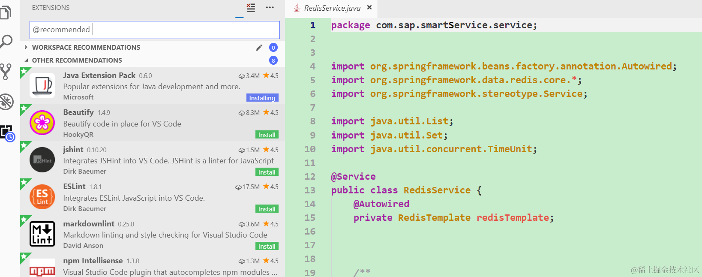
Task: Install the markdownlint extension
Action: click(x=267, y=246)
